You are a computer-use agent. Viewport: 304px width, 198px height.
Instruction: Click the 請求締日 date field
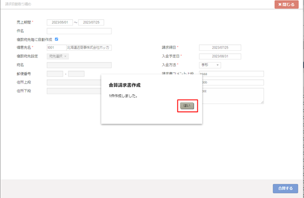(x=220, y=48)
